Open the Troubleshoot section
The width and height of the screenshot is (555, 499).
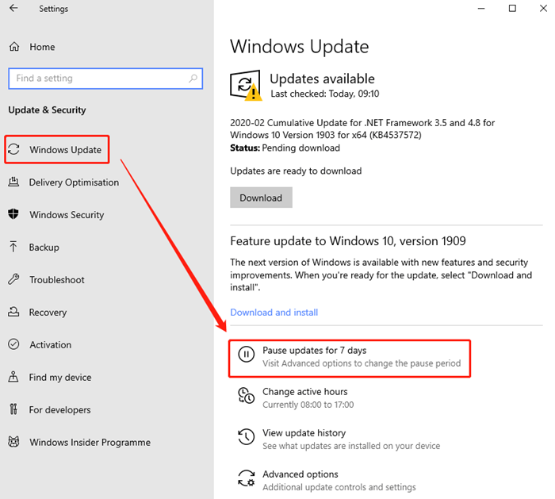coord(57,280)
